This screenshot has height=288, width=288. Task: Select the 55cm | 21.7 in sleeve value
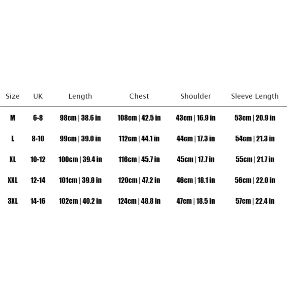click(255, 159)
